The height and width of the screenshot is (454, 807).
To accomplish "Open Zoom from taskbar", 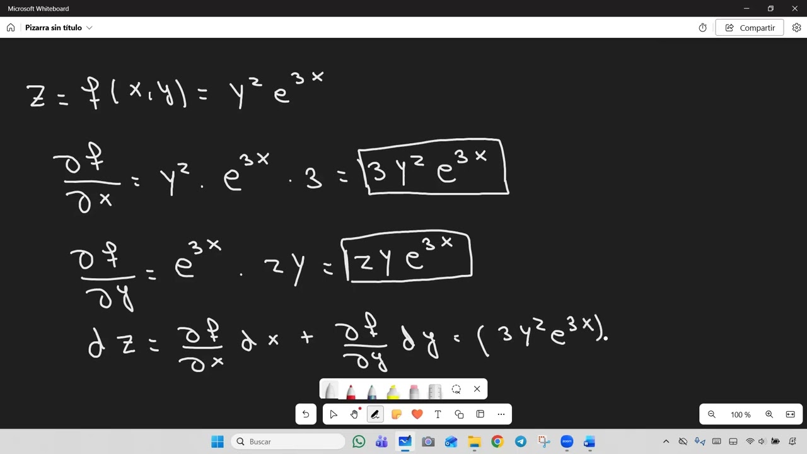I will pyautogui.click(x=567, y=441).
